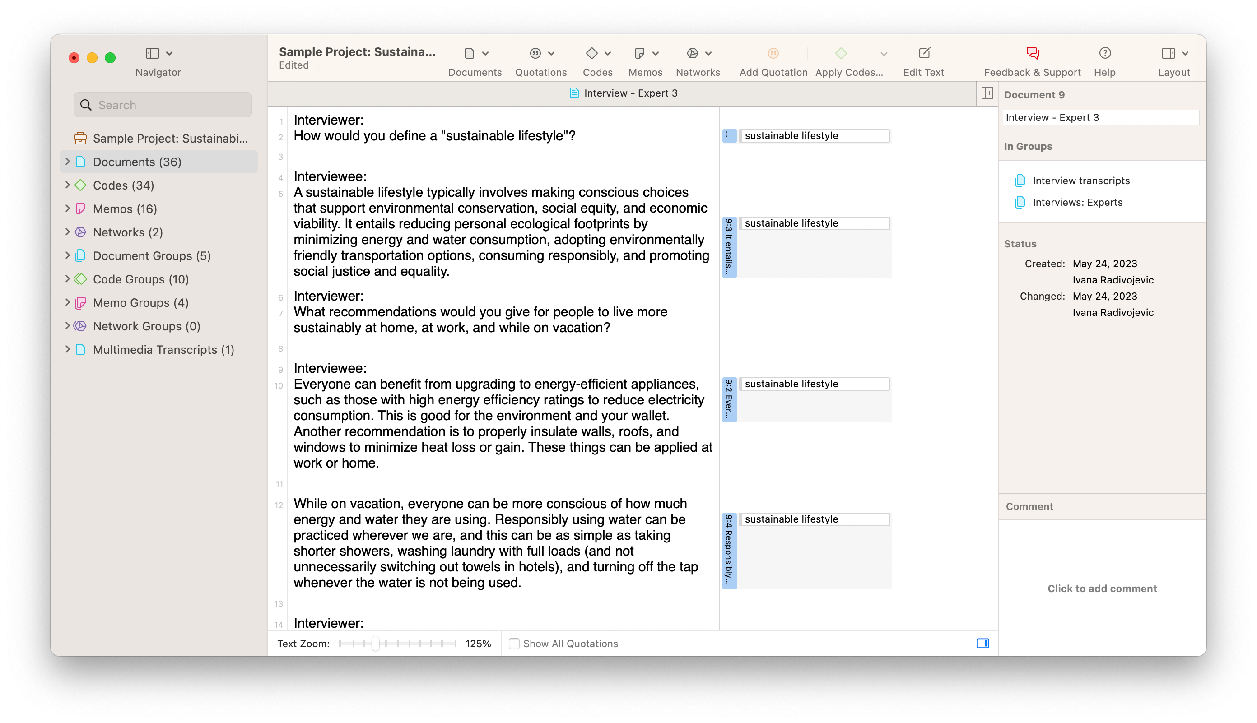Open the Navigator dropdown arrow
The image size is (1257, 723).
169,54
